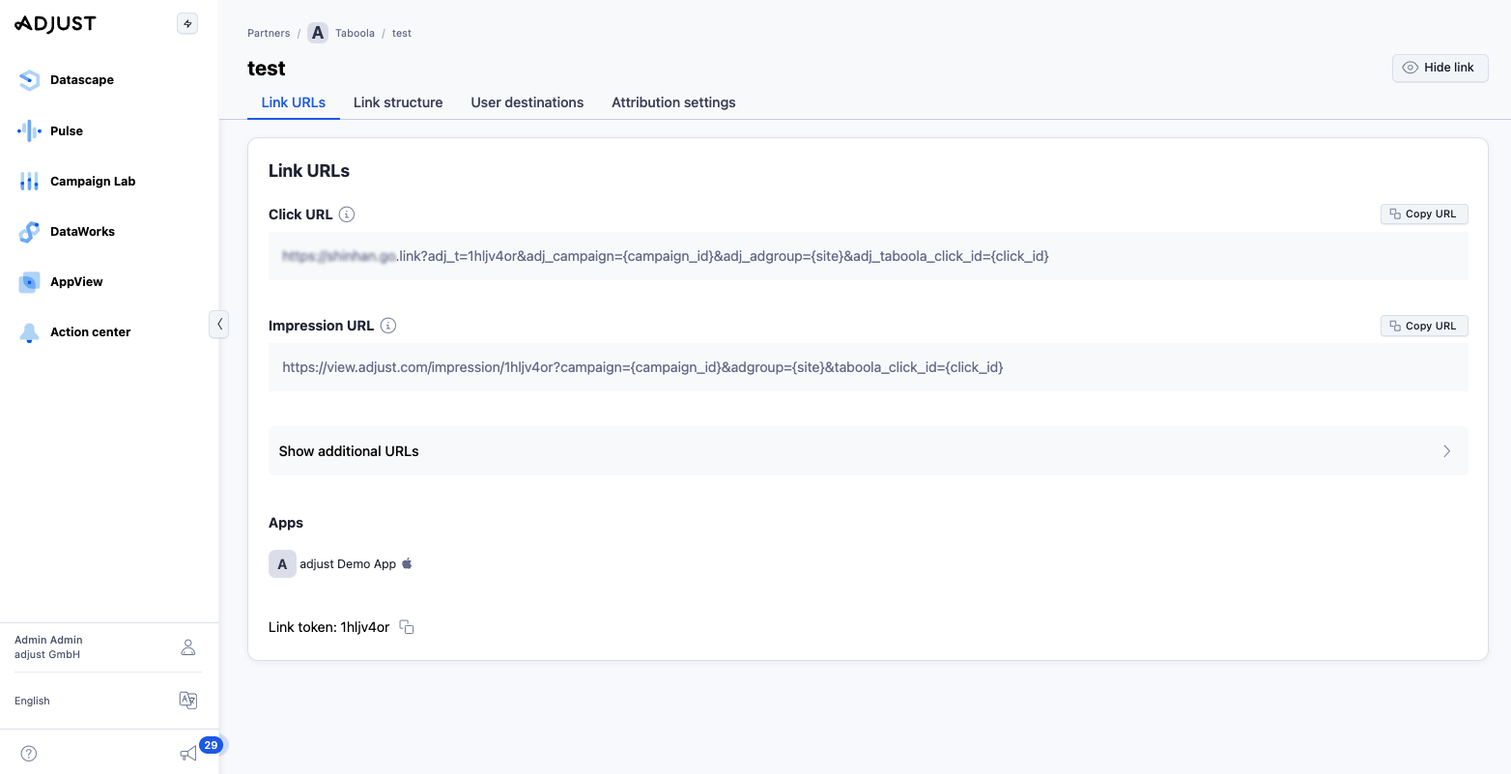This screenshot has width=1511, height=774.
Task: Toggle Hide link button
Action: pyautogui.click(x=1440, y=68)
